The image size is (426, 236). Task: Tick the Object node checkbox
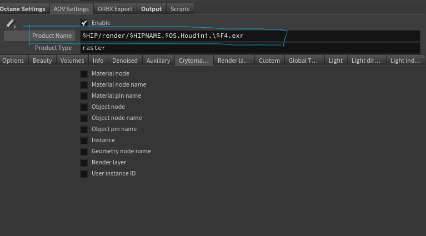84,107
